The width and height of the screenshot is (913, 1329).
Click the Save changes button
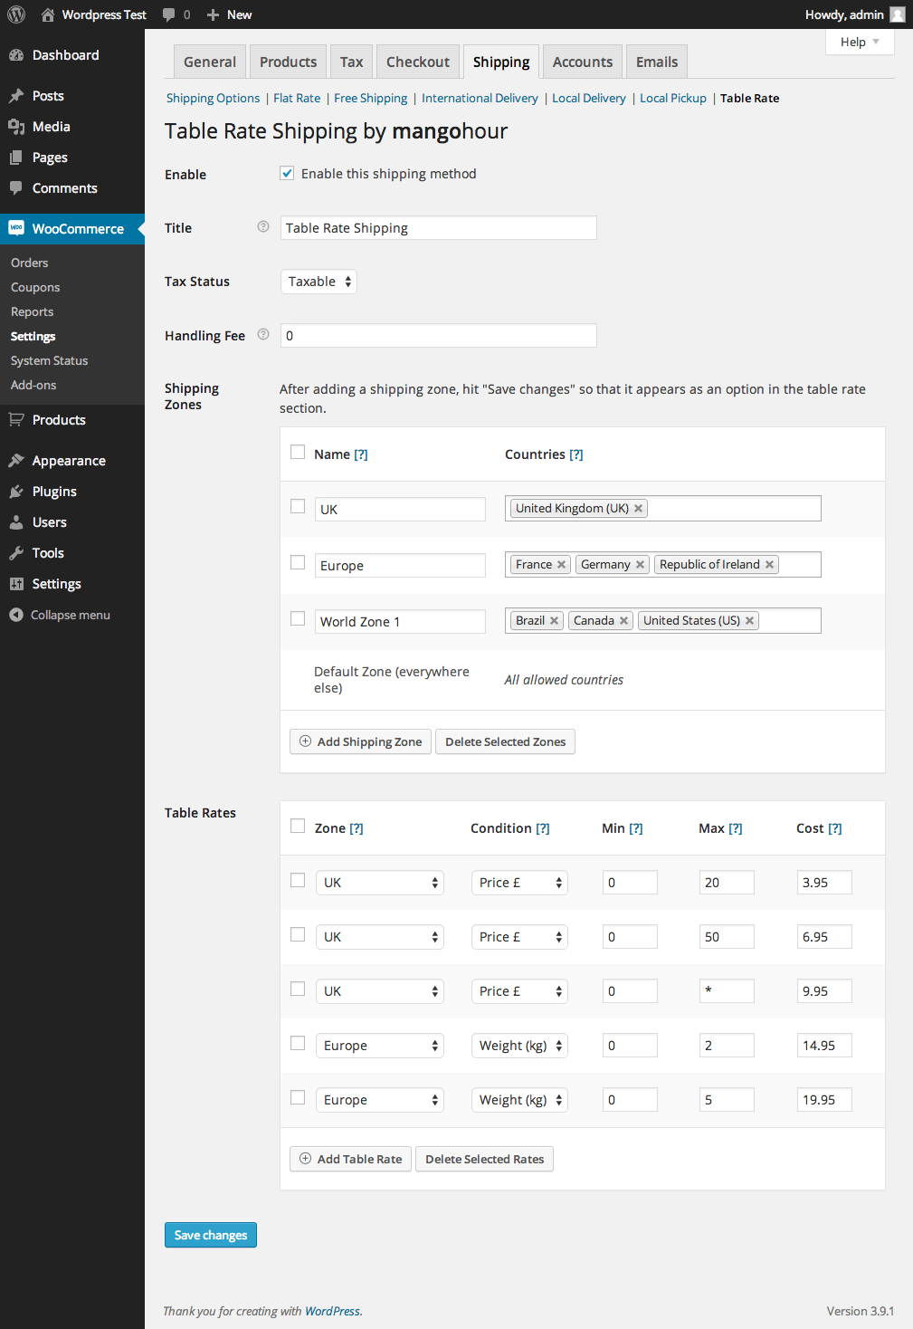point(211,1235)
